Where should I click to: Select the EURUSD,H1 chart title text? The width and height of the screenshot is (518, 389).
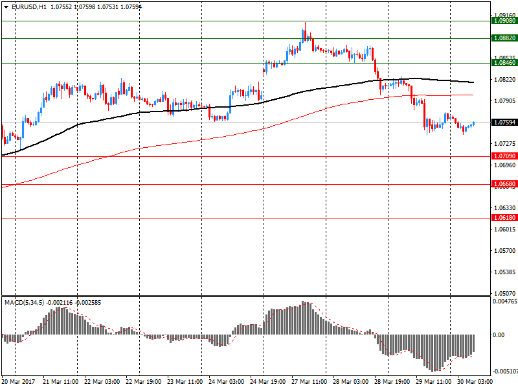(x=29, y=7)
